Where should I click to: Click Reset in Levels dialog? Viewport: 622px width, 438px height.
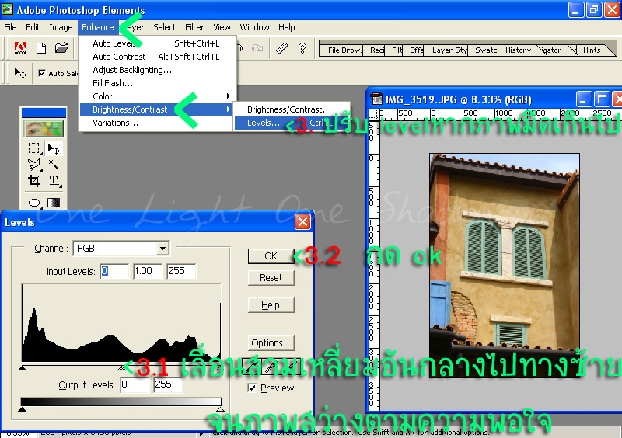[271, 278]
